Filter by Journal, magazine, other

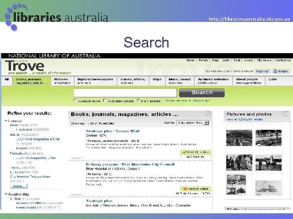pos(36,158)
